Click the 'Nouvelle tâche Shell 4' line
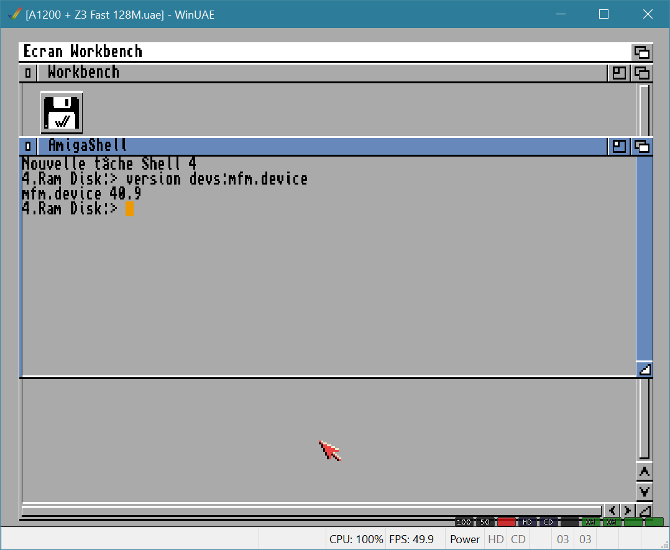 click(109, 163)
